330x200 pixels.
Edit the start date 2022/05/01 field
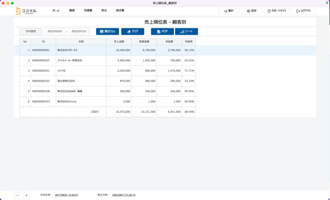coord(55,32)
